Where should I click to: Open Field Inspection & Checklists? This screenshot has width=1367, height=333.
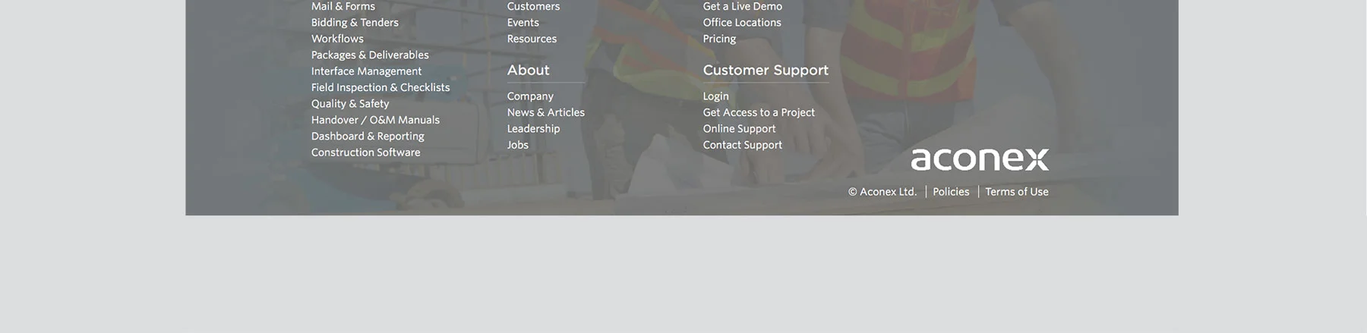[x=380, y=87]
